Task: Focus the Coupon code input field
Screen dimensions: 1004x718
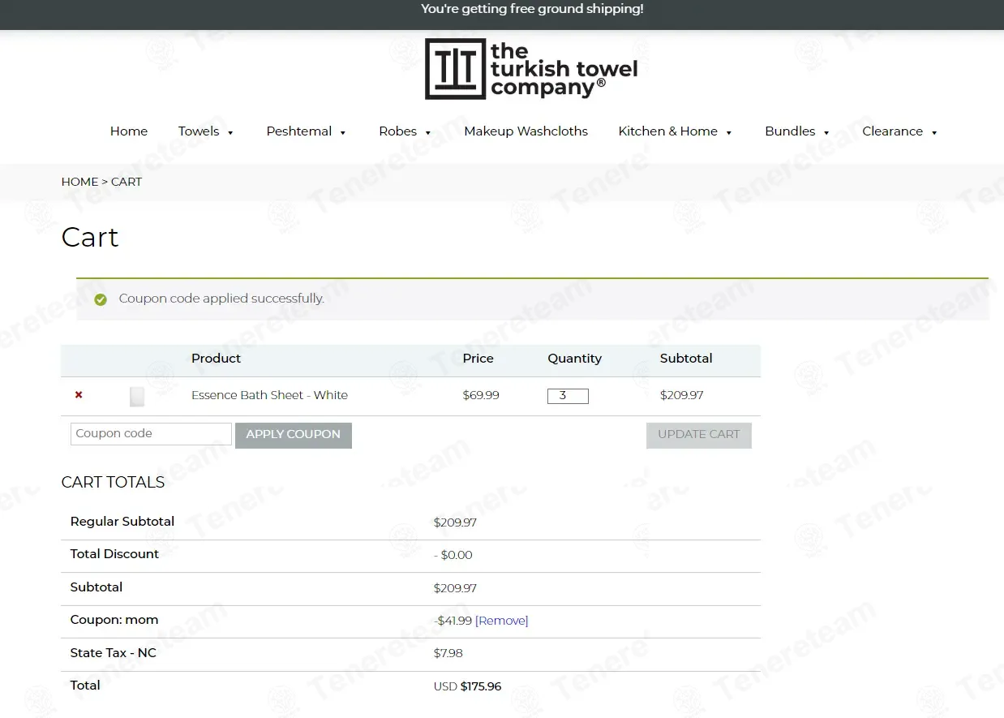Action: [x=151, y=434]
